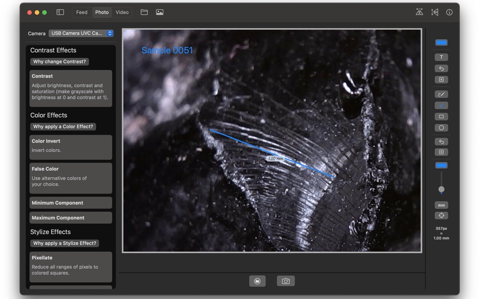Toggle the left sidebar visibility
The height and width of the screenshot is (299, 479).
59,12
